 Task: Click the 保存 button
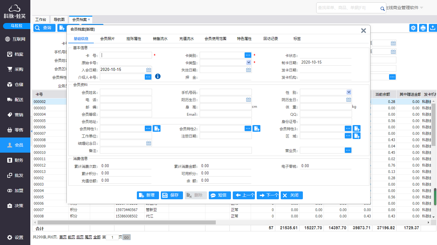coord(172,195)
